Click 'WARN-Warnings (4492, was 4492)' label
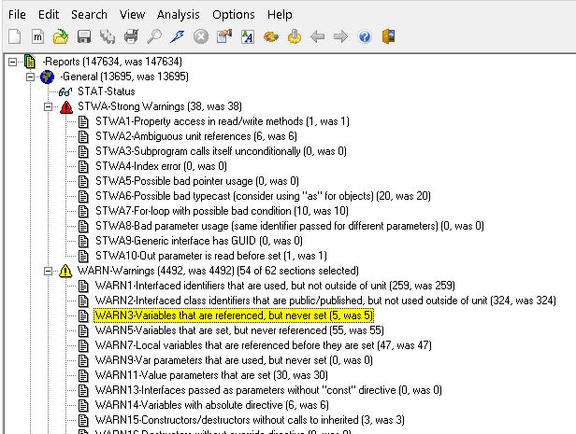Viewport: 576px width, 434px height. (x=156, y=271)
